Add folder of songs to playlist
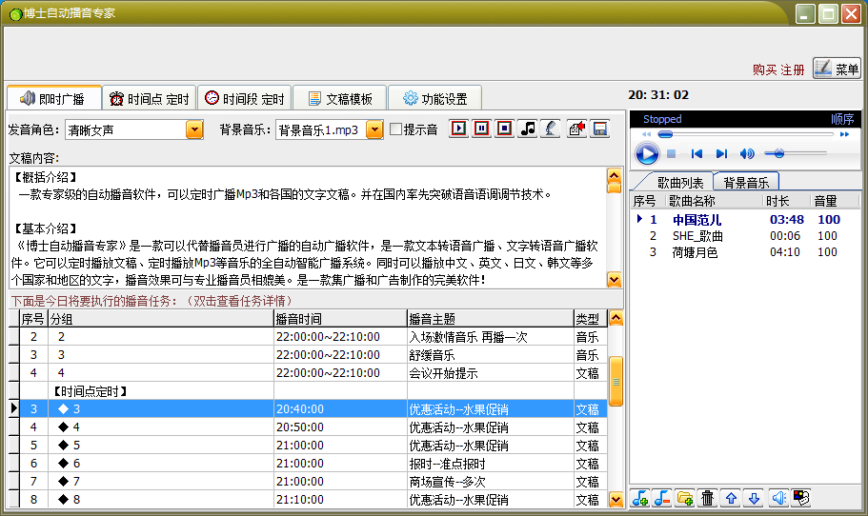The width and height of the screenshot is (868, 516). click(x=685, y=498)
